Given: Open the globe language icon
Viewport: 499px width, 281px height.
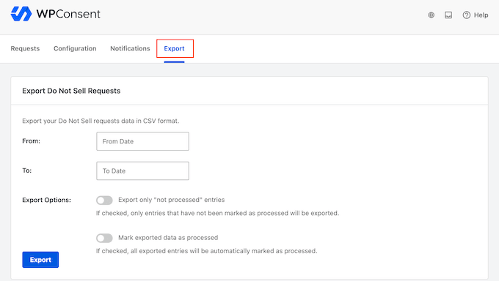Looking at the screenshot, I should tap(431, 15).
